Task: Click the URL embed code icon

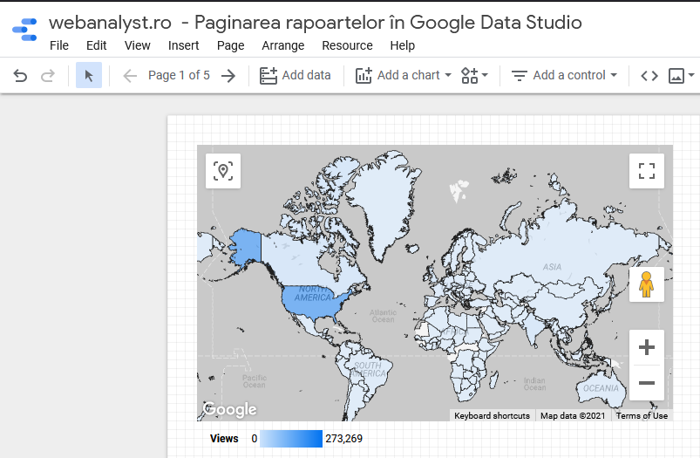Action: (649, 76)
